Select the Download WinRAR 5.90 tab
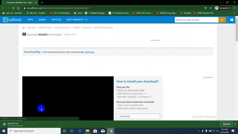 [x=19, y=3]
